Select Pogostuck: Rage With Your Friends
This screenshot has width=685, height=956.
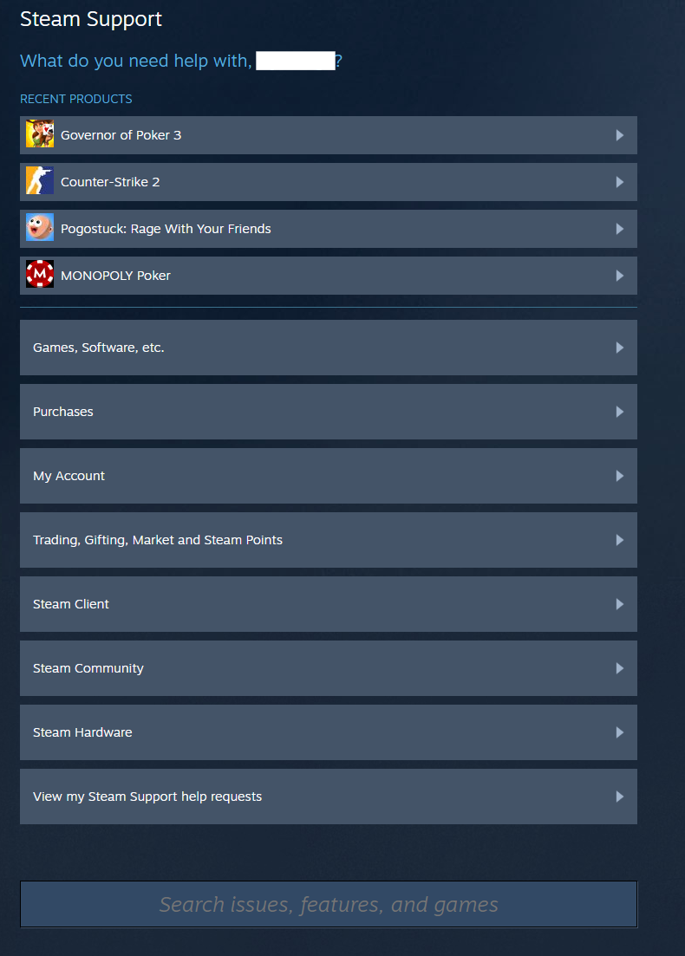click(328, 228)
